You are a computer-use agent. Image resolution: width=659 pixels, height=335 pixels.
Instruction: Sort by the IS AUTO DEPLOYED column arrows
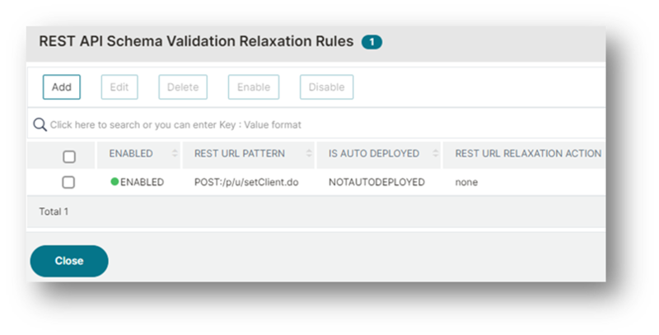point(436,154)
